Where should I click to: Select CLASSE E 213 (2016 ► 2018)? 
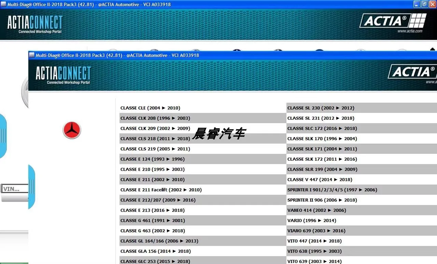tap(203, 210)
